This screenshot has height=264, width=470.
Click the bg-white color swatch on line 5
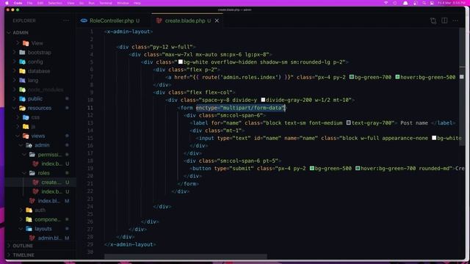point(181,62)
